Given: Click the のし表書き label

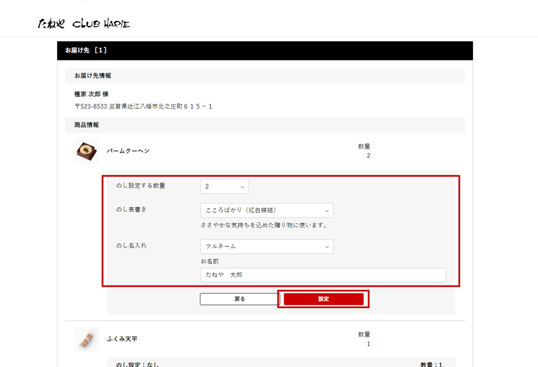Looking at the screenshot, I should [x=131, y=209].
